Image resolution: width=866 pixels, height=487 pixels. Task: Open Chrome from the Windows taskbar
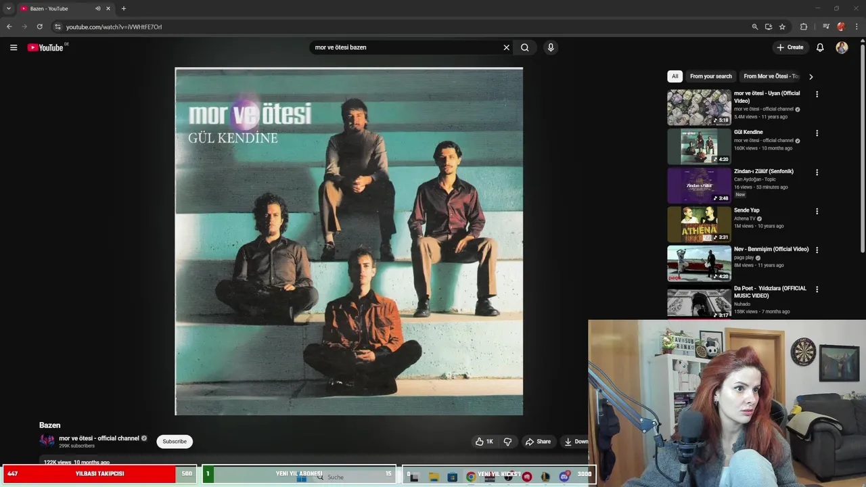(471, 477)
